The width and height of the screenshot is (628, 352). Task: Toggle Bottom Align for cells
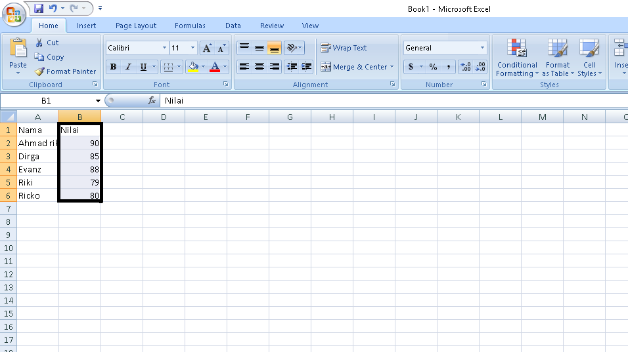point(275,48)
